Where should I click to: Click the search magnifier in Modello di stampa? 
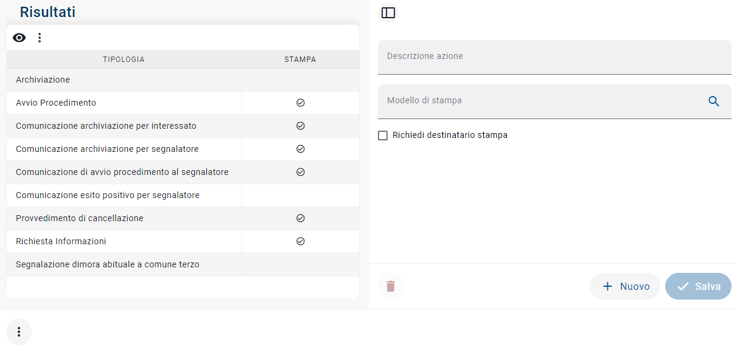[x=714, y=101]
